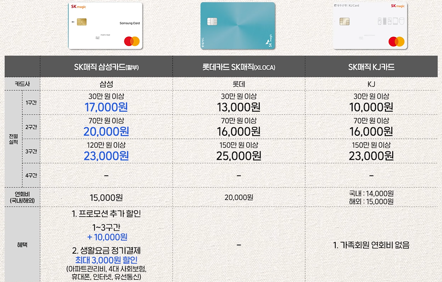The image size is (442, 282).
Task: Click the Mastercard logo on the KJ card
Action: 397,42
